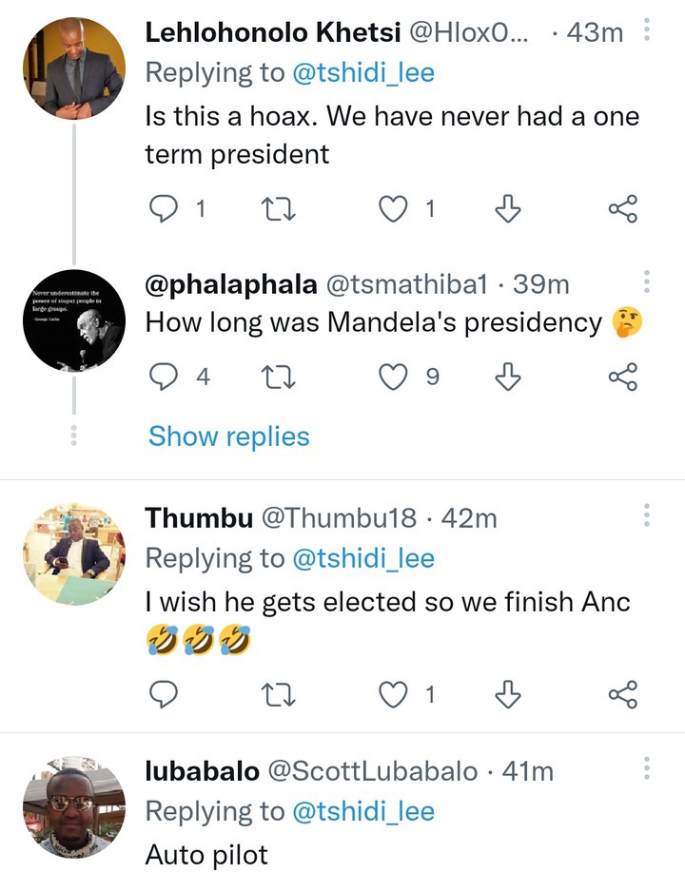Reply to Lehlohonolo Khetsi's hoax tweet
The image size is (685, 872).
164,209
